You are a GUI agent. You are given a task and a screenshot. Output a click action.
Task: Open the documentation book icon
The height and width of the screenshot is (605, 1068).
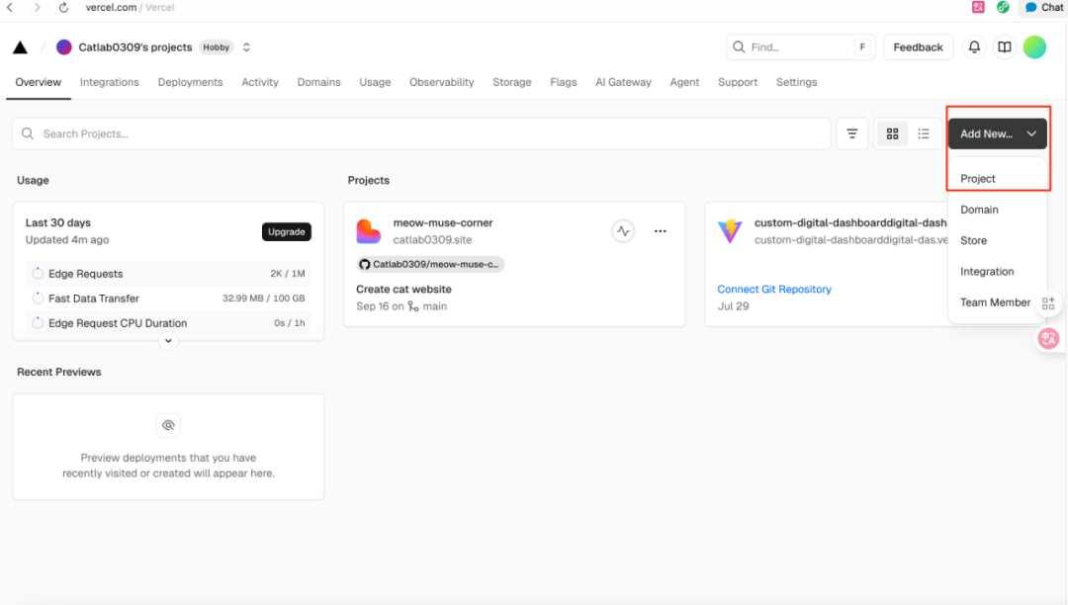[1005, 47]
